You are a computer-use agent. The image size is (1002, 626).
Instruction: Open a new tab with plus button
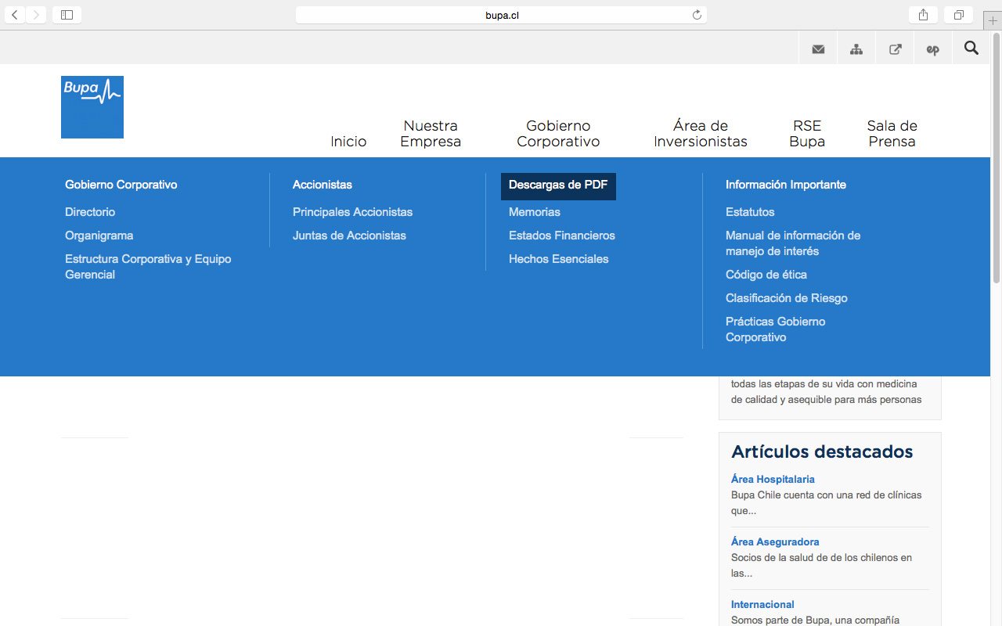[993, 21]
